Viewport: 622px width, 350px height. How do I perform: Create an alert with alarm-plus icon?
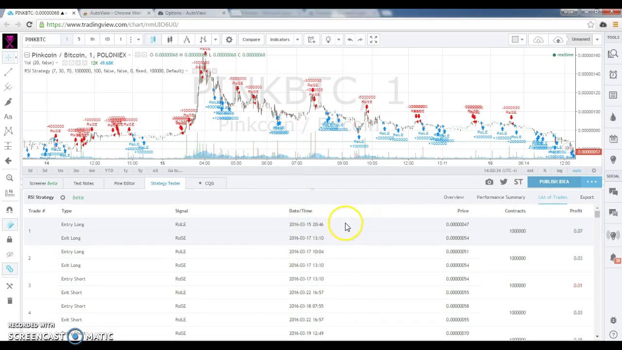coord(311,39)
